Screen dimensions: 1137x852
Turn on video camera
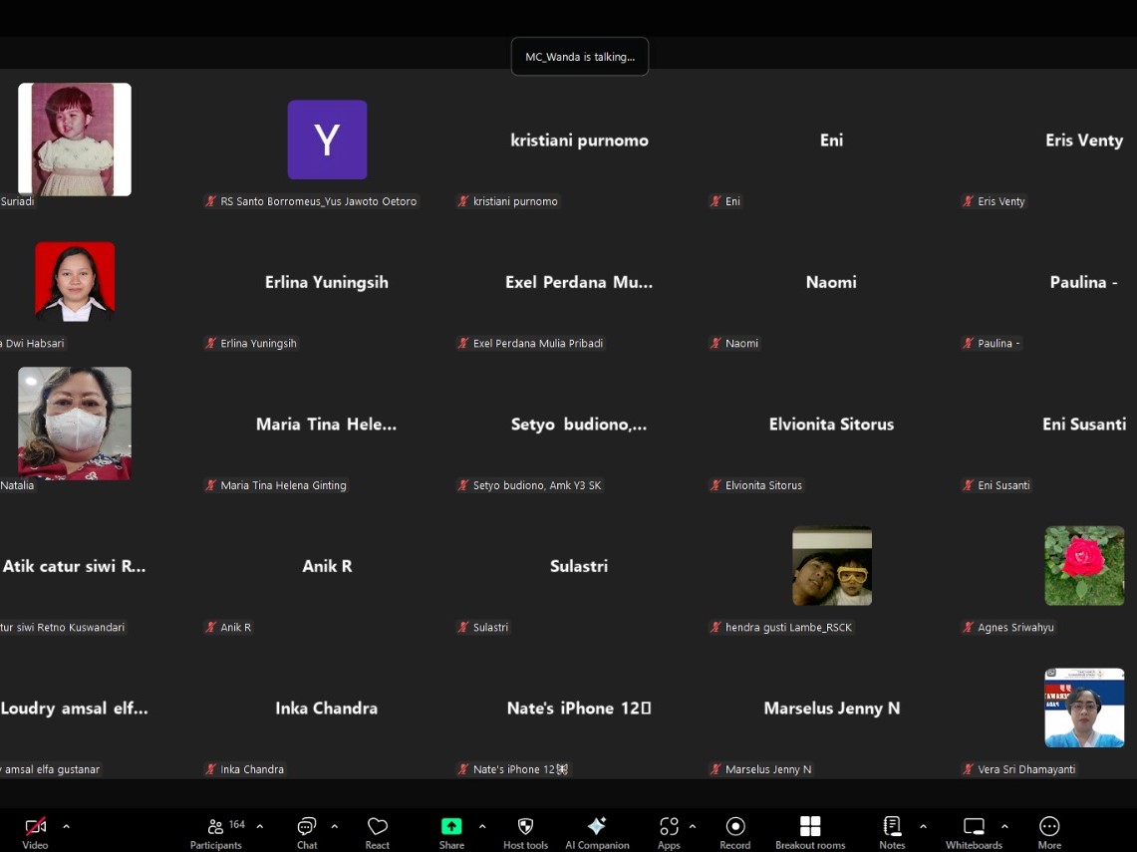pyautogui.click(x=35, y=832)
